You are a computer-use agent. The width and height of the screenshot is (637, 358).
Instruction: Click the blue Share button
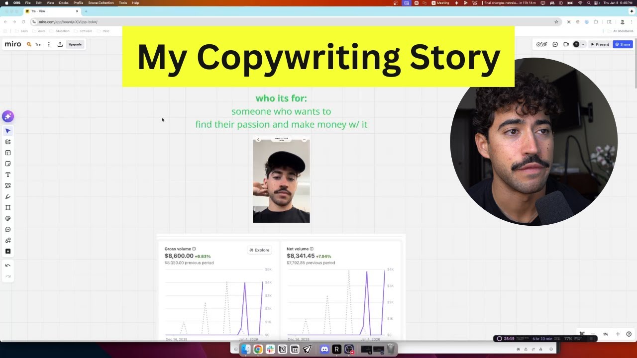point(623,44)
